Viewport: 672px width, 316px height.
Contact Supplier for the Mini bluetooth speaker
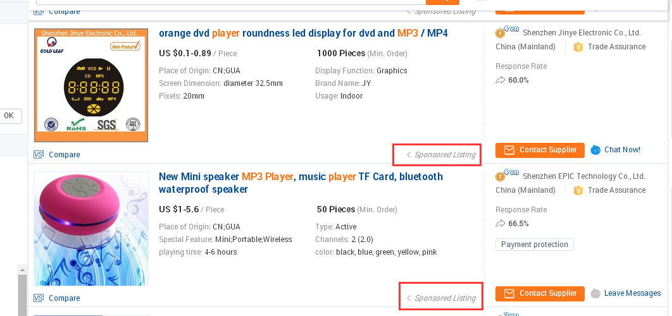coord(540,293)
